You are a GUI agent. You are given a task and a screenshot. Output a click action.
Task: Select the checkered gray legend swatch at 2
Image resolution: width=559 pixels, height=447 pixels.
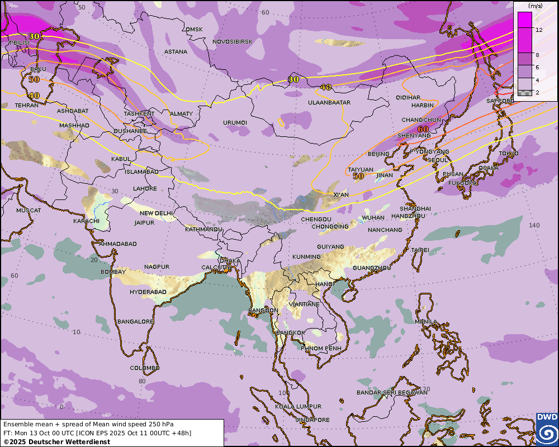point(525,93)
